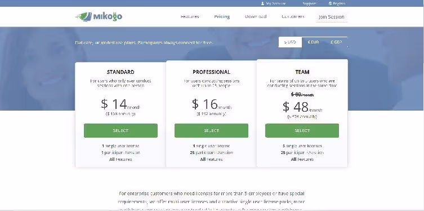The width and height of the screenshot is (424, 211).
Task: Open the Features menu
Action: pyautogui.click(x=190, y=16)
